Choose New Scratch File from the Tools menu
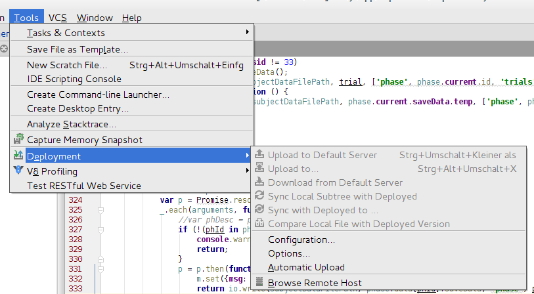Viewport: 534px width, 294px height. [x=67, y=65]
